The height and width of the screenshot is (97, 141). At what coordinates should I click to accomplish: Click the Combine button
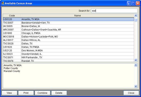click(x=42, y=93)
